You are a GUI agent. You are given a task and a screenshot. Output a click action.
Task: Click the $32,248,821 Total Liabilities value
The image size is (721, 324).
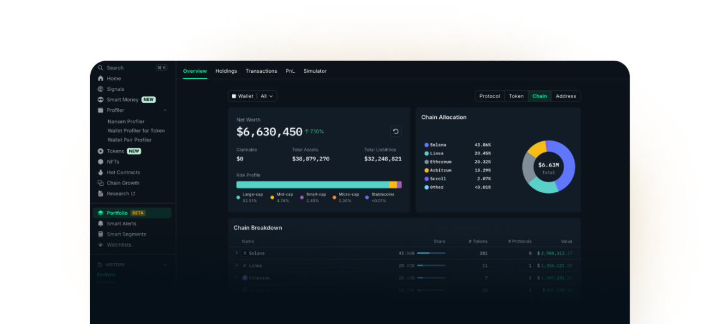[383, 159]
